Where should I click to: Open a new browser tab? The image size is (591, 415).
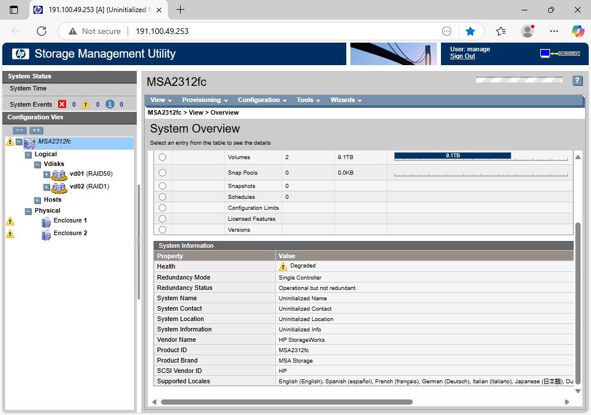[180, 9]
